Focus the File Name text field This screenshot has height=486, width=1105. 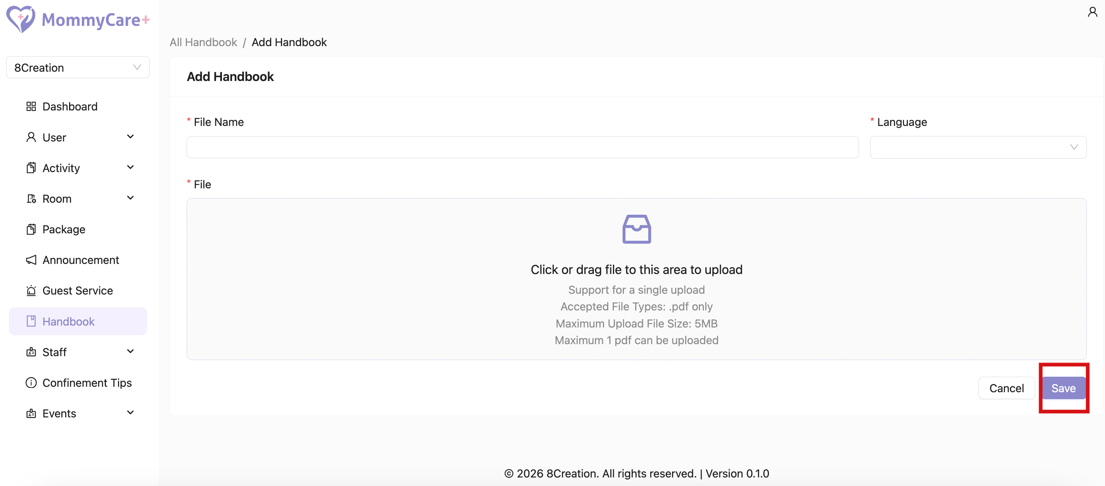click(x=522, y=147)
